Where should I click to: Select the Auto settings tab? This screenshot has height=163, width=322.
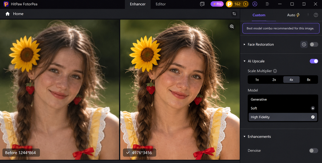coord(293,15)
